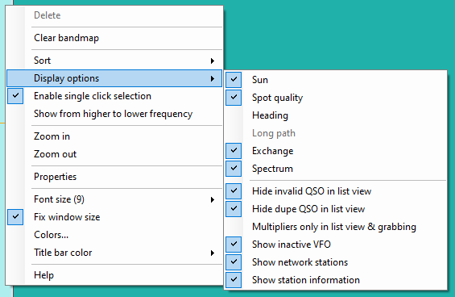Image resolution: width=455 pixels, height=297 pixels.
Task: Open Help from the context menu
Action: coord(114,275)
